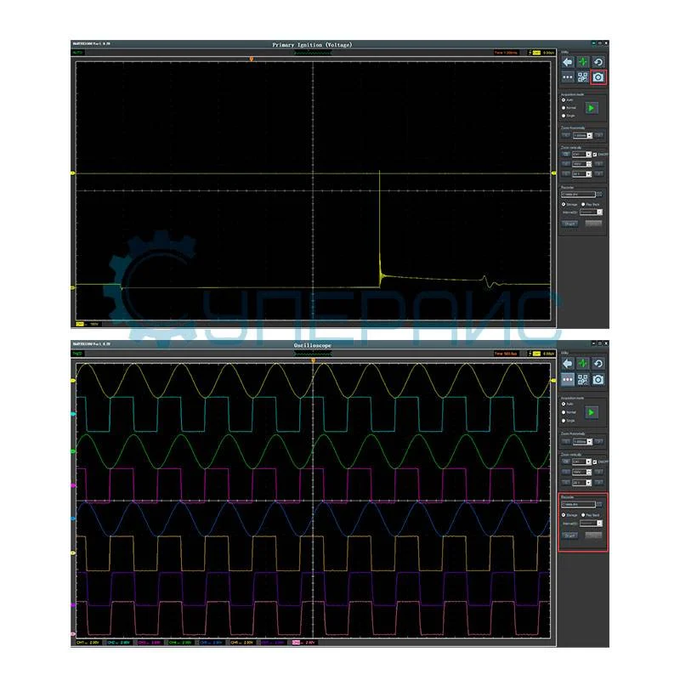This screenshot has height=680, width=680.
Task: Click the CH1 label in the bottom channel bar
Action: (82, 643)
